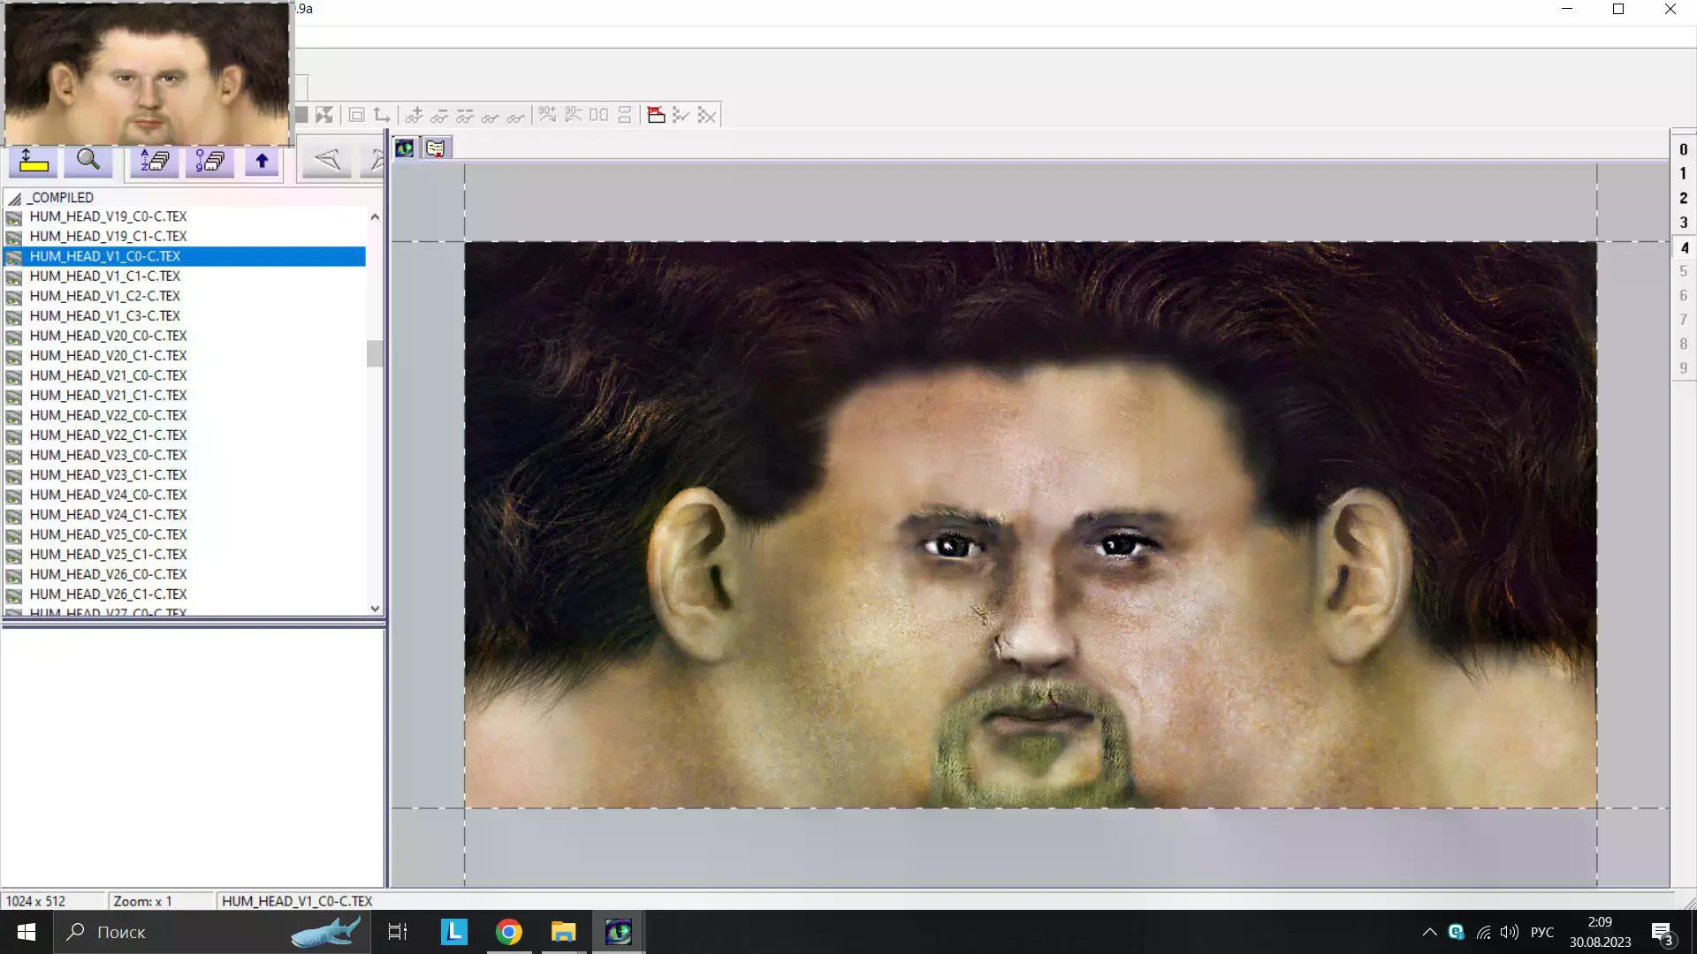Sort files alphabetically A-Z icon
The image size is (1697, 954).
[x=155, y=161]
